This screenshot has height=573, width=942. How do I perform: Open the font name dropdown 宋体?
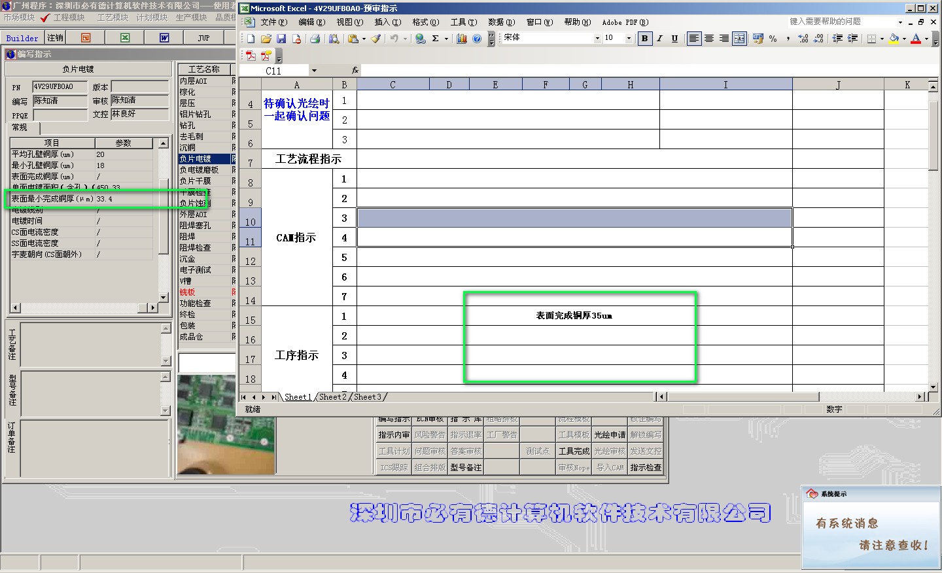pyautogui.click(x=597, y=39)
